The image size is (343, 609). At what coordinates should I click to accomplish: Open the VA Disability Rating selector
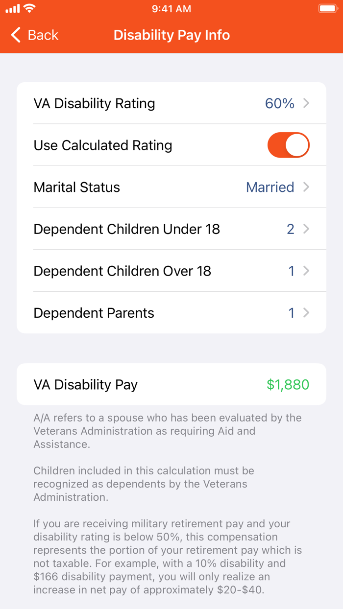coord(171,103)
